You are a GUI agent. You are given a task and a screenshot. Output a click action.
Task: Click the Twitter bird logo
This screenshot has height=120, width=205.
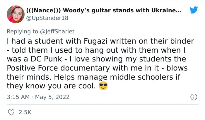click(x=194, y=10)
